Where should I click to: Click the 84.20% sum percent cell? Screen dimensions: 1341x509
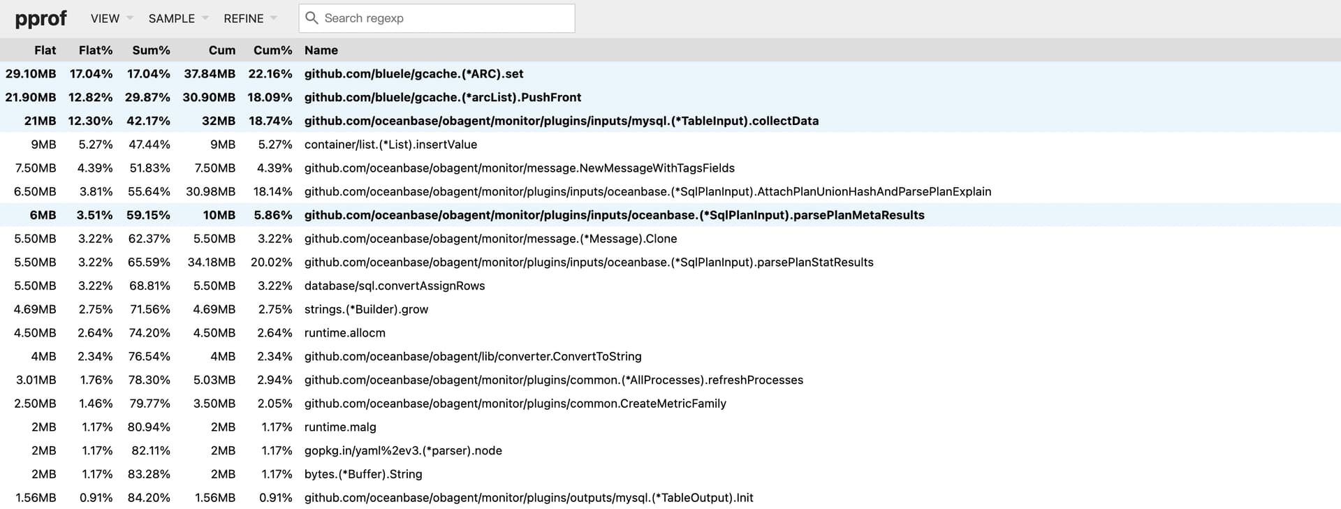pyautogui.click(x=149, y=498)
